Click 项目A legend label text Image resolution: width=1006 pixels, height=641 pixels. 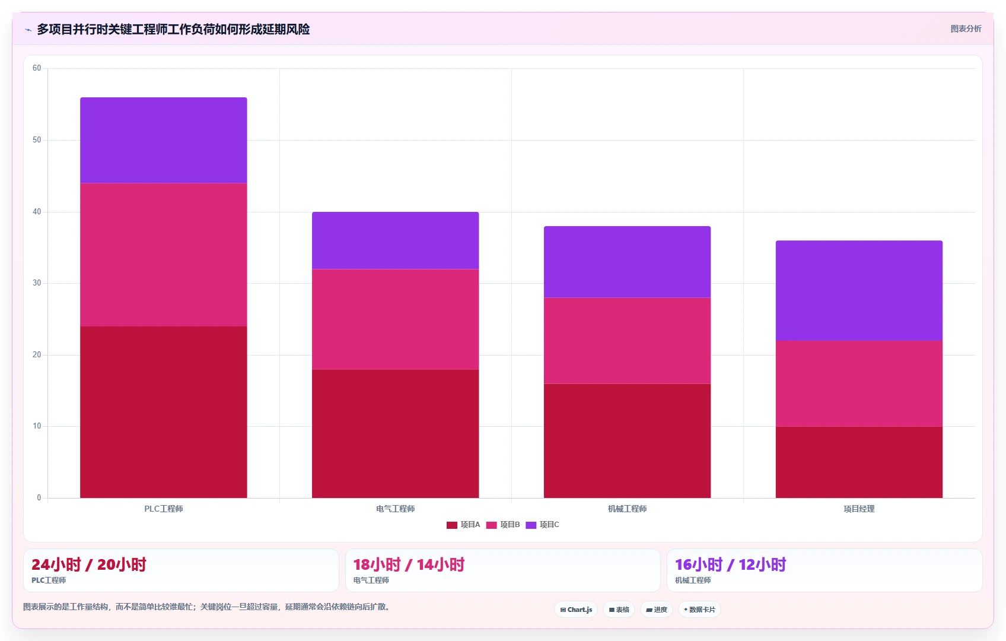click(470, 525)
